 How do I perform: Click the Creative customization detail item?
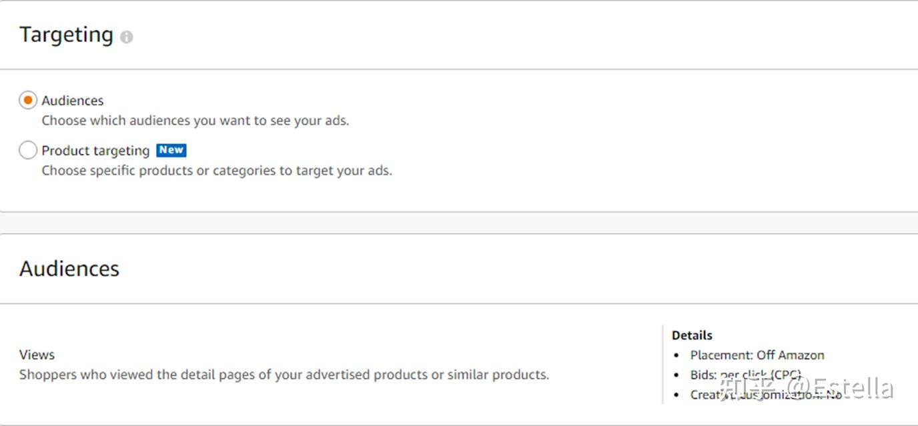coord(767,395)
